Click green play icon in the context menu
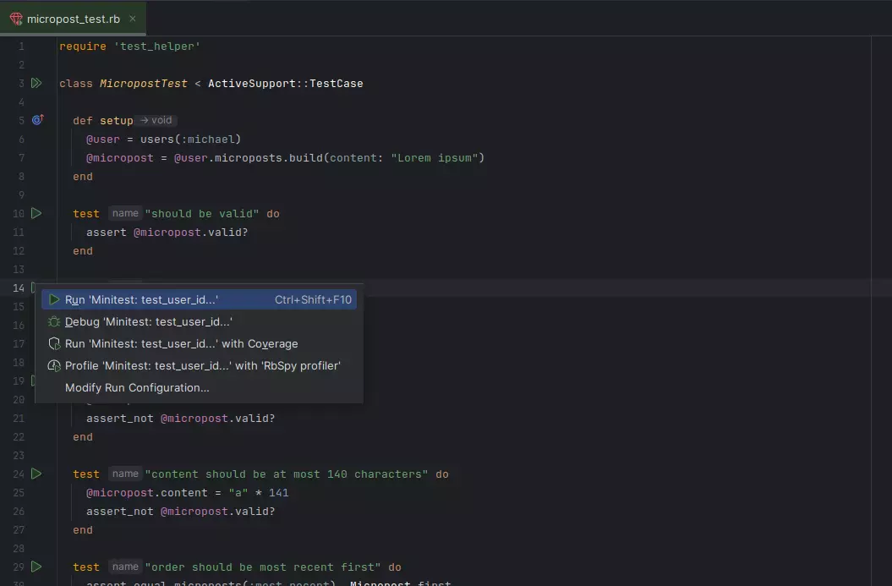892x586 pixels. (53, 299)
